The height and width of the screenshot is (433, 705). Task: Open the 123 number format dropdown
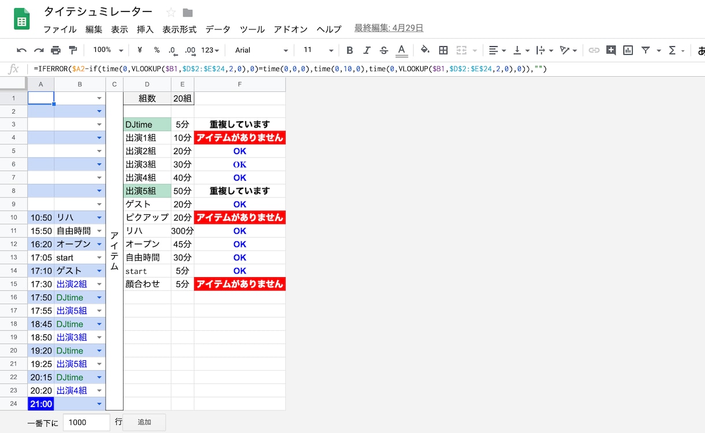[210, 50]
